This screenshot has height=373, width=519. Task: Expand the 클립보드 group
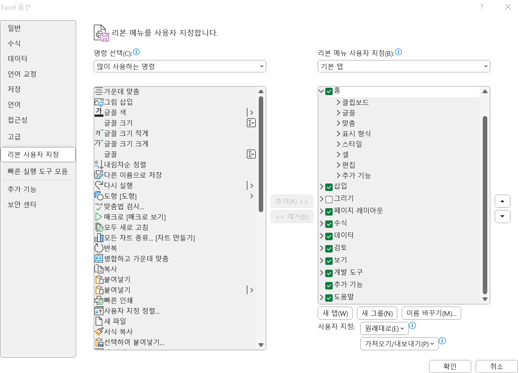click(338, 102)
